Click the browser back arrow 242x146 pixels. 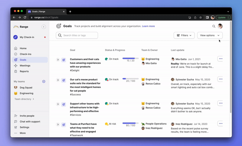[14, 17]
